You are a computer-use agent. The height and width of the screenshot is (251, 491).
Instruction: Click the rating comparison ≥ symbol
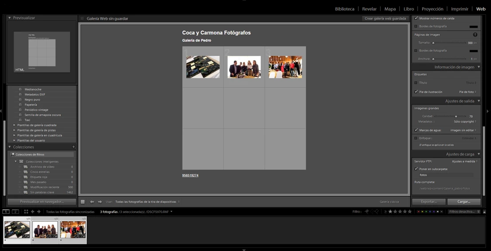[385, 212]
